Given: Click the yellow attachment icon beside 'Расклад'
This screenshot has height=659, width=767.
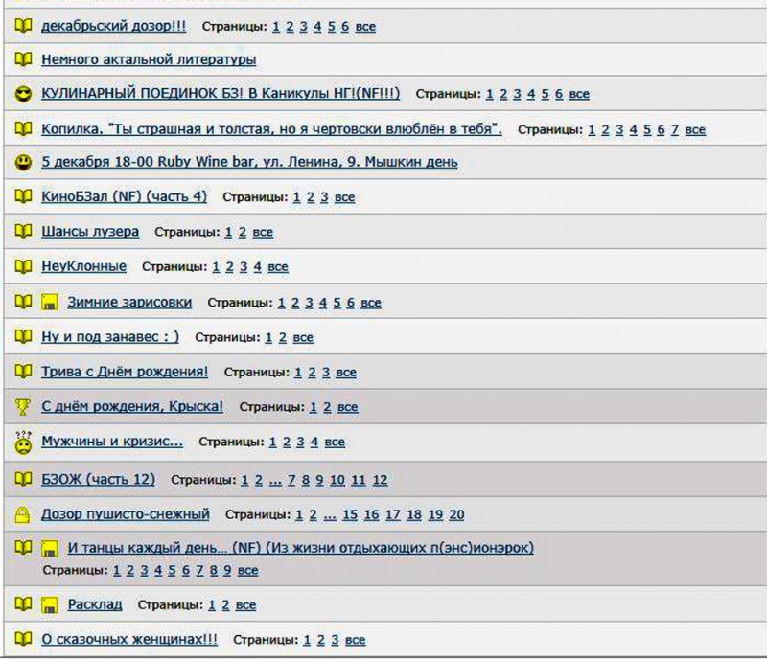Looking at the screenshot, I should pos(49,605).
